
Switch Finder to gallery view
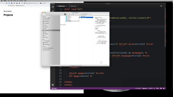tap(67, 14)
